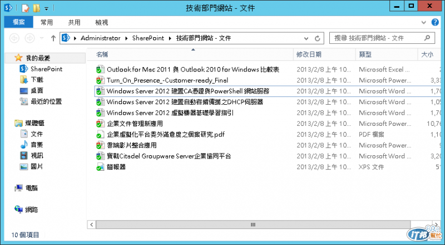This screenshot has width=445, height=245.
Task: Click the PowerPoint icon of Turn_On_Presence file
Action: (100, 80)
